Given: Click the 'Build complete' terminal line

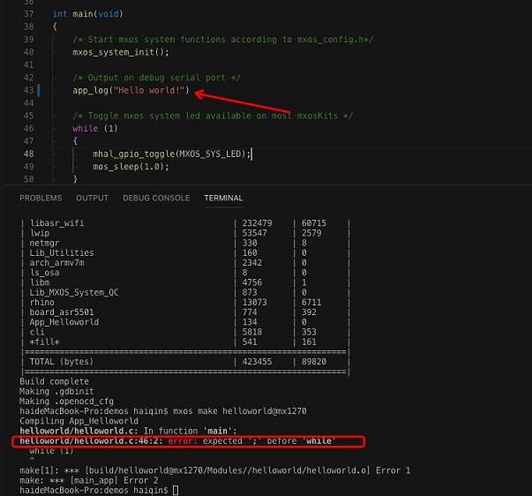Looking at the screenshot, I should [x=55, y=381].
